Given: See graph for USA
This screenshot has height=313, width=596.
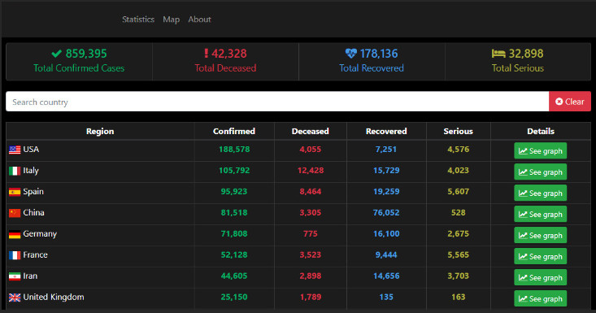Looking at the screenshot, I should click(540, 150).
